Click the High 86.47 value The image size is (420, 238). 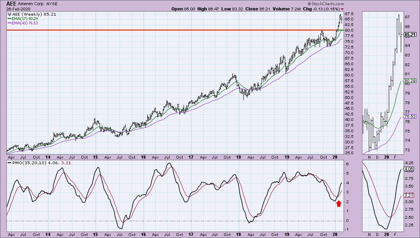(x=208, y=9)
